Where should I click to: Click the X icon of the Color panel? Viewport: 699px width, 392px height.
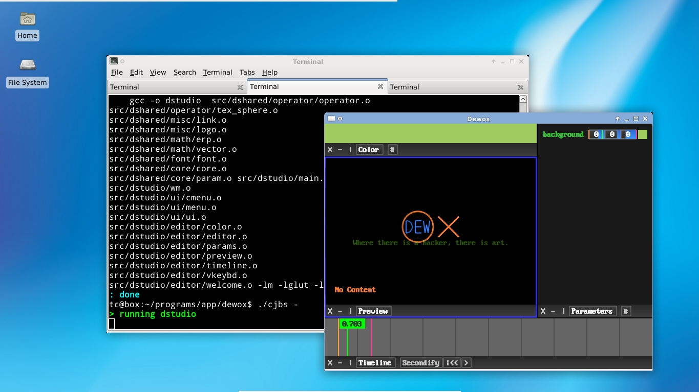tap(330, 150)
